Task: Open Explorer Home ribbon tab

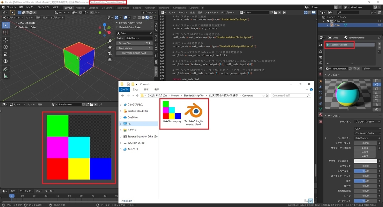Action: 135,90
